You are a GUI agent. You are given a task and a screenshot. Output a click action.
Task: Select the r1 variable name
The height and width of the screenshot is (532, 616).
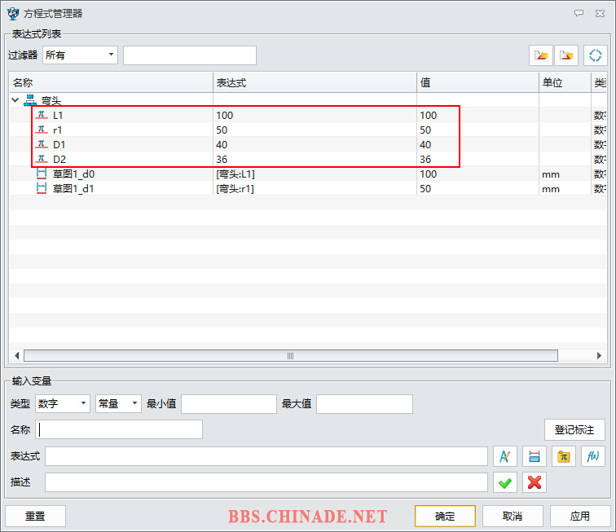click(x=57, y=130)
